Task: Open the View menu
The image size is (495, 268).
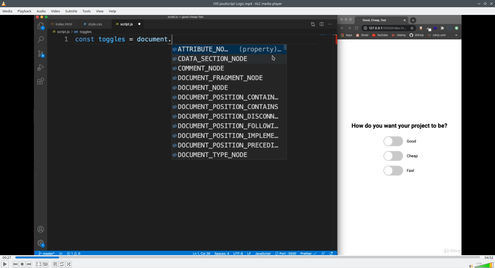Action: pyautogui.click(x=100, y=11)
